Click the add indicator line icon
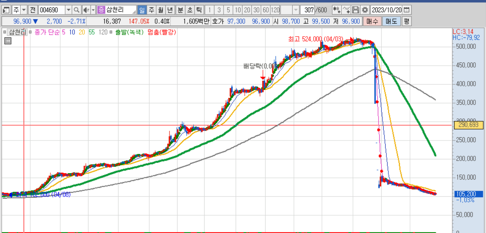The width and height of the screenshot is (486, 233). tap(346, 10)
